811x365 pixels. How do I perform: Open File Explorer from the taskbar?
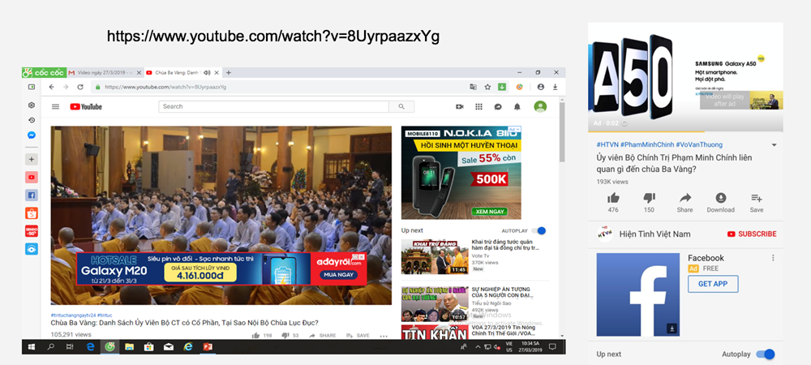129,347
